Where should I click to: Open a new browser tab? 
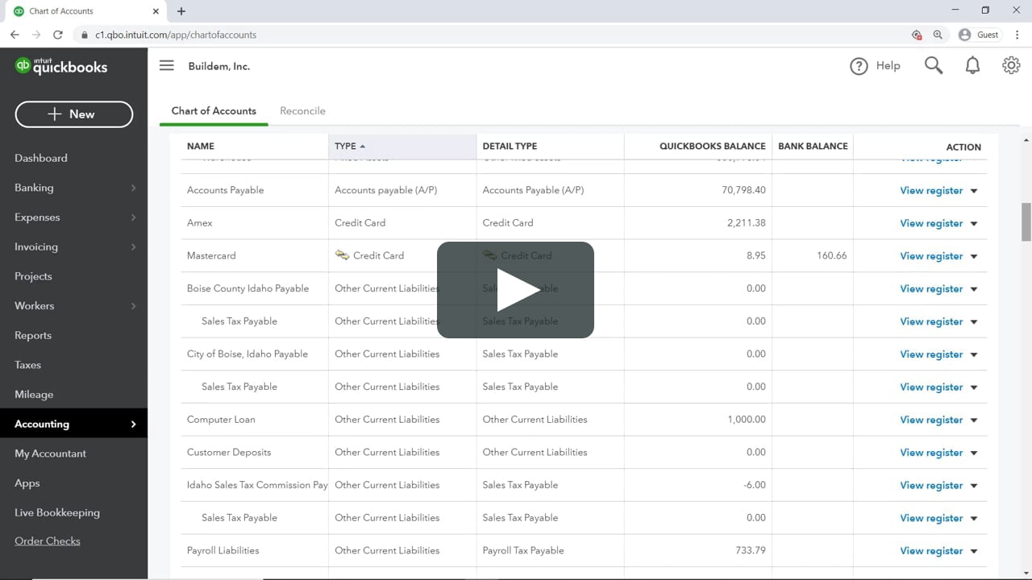181,11
